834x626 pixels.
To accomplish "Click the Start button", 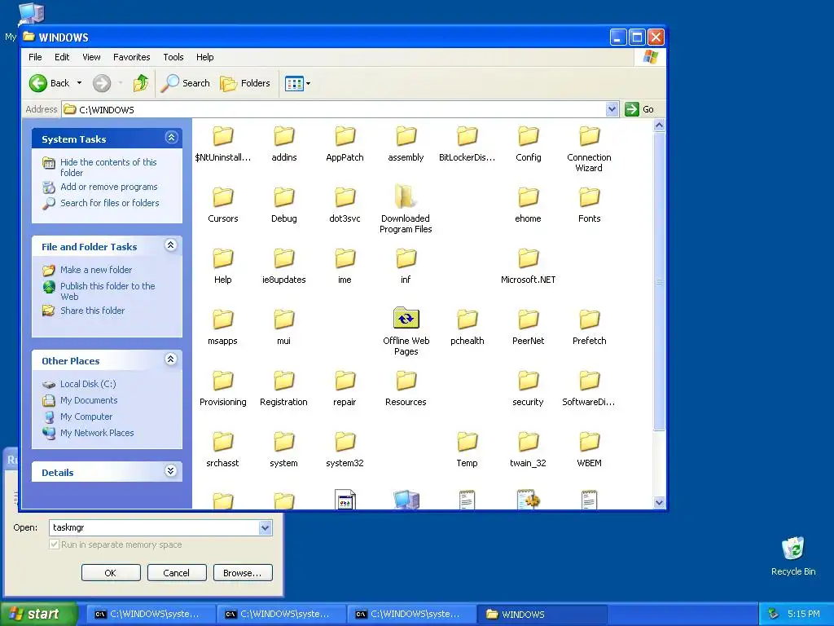I will tap(37, 614).
